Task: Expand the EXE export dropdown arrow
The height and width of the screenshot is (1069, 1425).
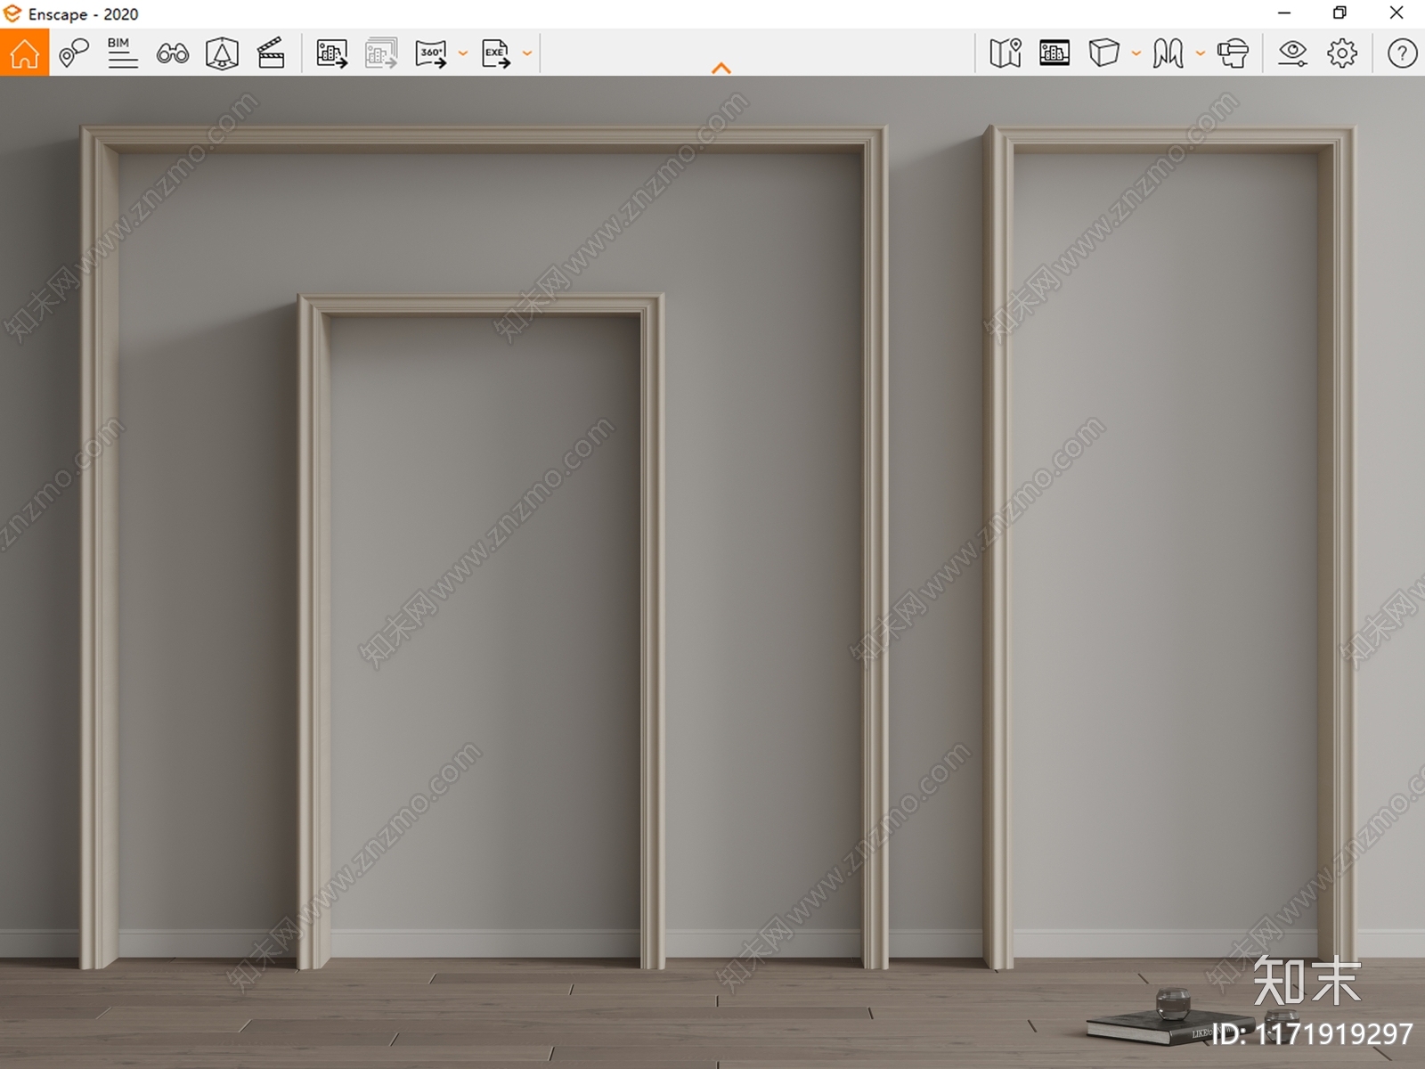Action: (x=527, y=53)
